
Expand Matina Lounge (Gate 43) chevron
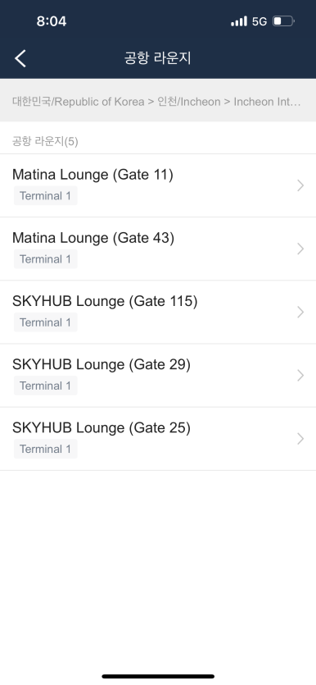(300, 249)
